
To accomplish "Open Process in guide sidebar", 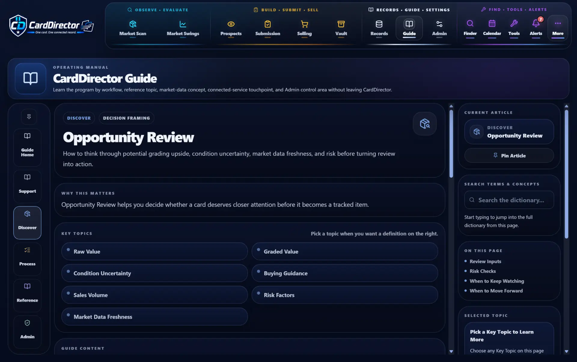I will [x=27, y=259].
